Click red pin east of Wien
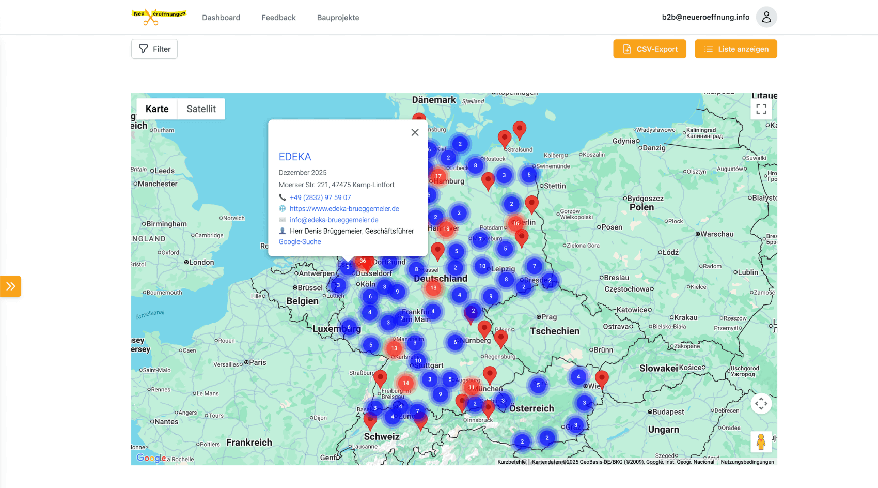This screenshot has height=488, width=878. [602, 379]
